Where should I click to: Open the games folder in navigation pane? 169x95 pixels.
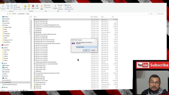[6, 32]
